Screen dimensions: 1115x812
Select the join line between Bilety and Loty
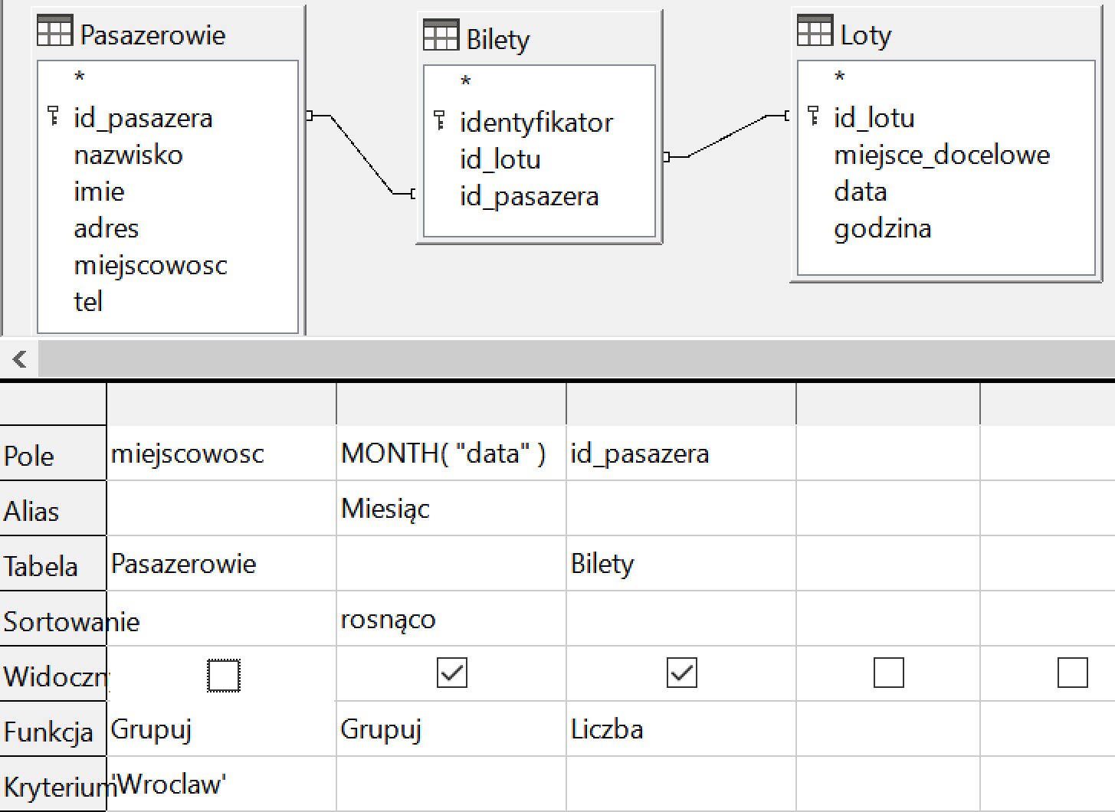(726, 136)
